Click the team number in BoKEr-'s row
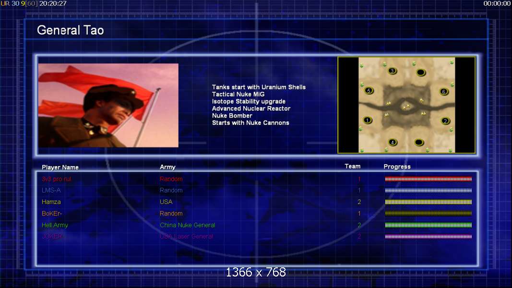 [359, 214]
